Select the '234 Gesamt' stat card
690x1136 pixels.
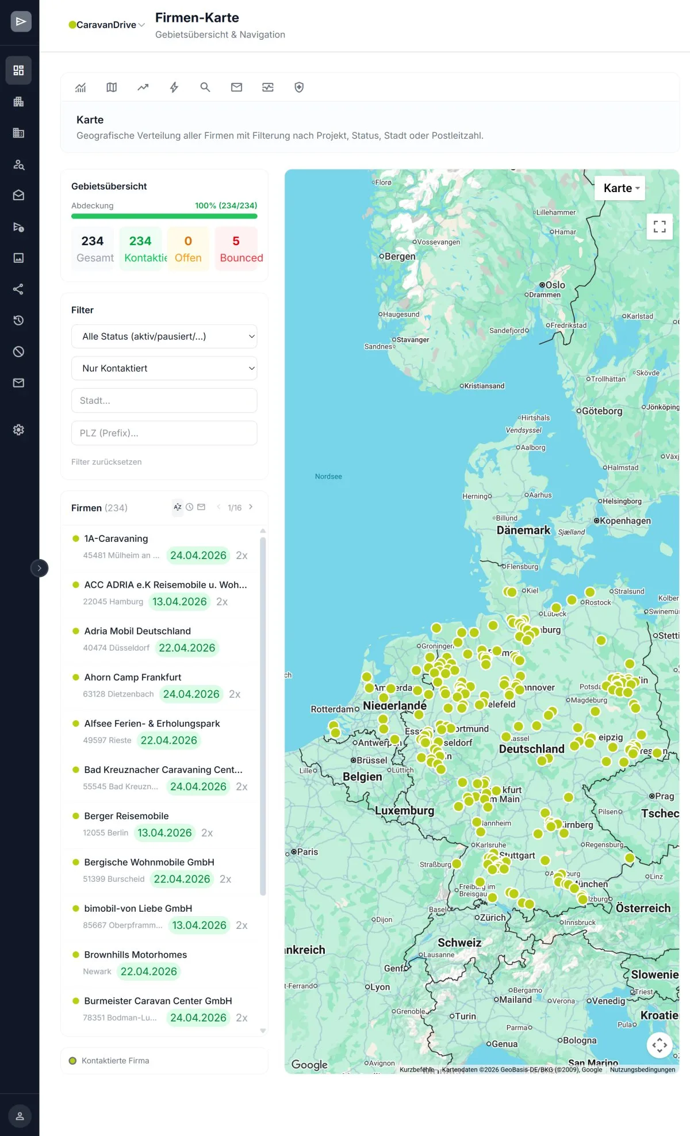93,248
